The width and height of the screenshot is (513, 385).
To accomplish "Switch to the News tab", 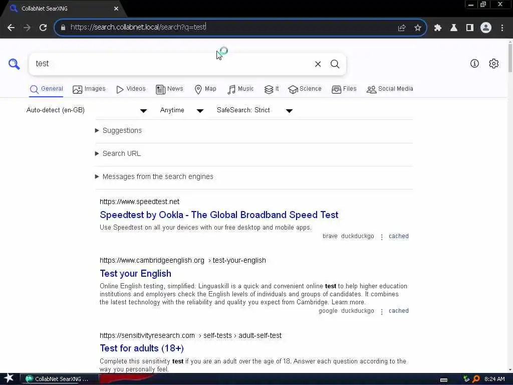I will tap(169, 89).
